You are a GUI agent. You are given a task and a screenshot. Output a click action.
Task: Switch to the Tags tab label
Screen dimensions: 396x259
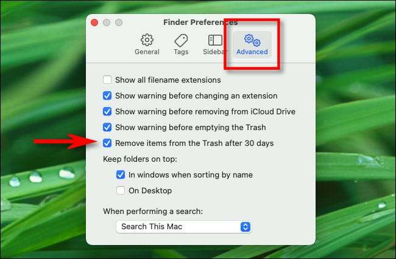pos(181,52)
